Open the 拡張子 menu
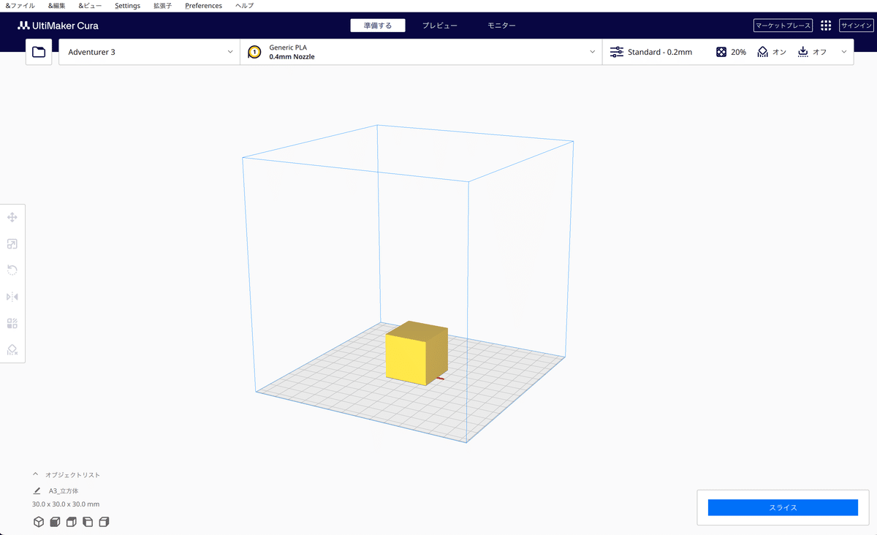 tap(162, 6)
